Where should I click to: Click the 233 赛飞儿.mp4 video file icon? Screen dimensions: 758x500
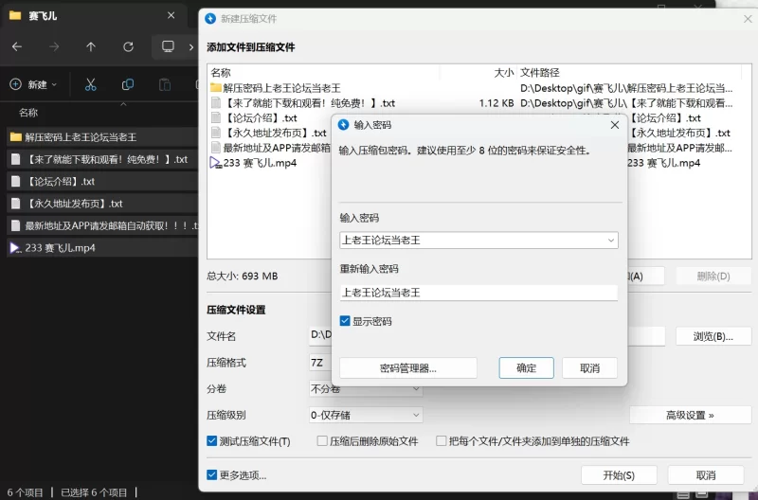point(15,248)
